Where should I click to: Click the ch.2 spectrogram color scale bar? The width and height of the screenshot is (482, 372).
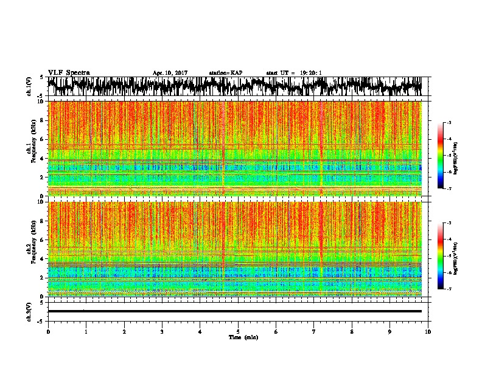point(440,256)
